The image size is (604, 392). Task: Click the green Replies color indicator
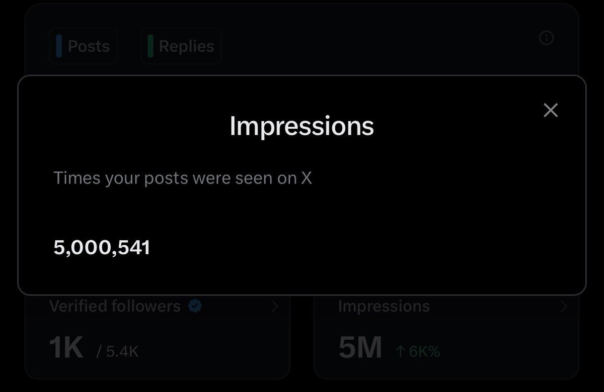click(x=150, y=46)
